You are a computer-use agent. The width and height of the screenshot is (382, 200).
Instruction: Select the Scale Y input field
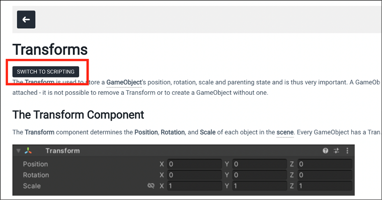point(260,186)
